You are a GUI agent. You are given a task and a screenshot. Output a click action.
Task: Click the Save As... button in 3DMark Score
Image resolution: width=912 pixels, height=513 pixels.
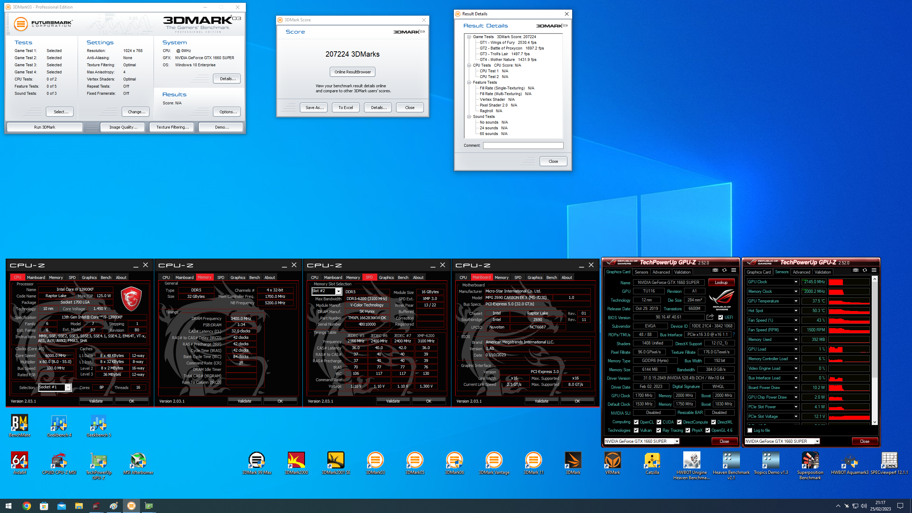[315, 108]
